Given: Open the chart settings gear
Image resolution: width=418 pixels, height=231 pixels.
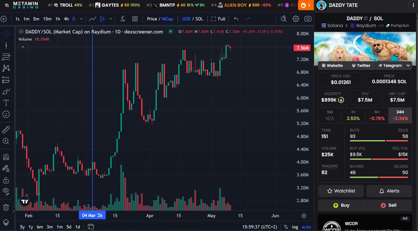Looking at the screenshot, I should click(296, 19).
